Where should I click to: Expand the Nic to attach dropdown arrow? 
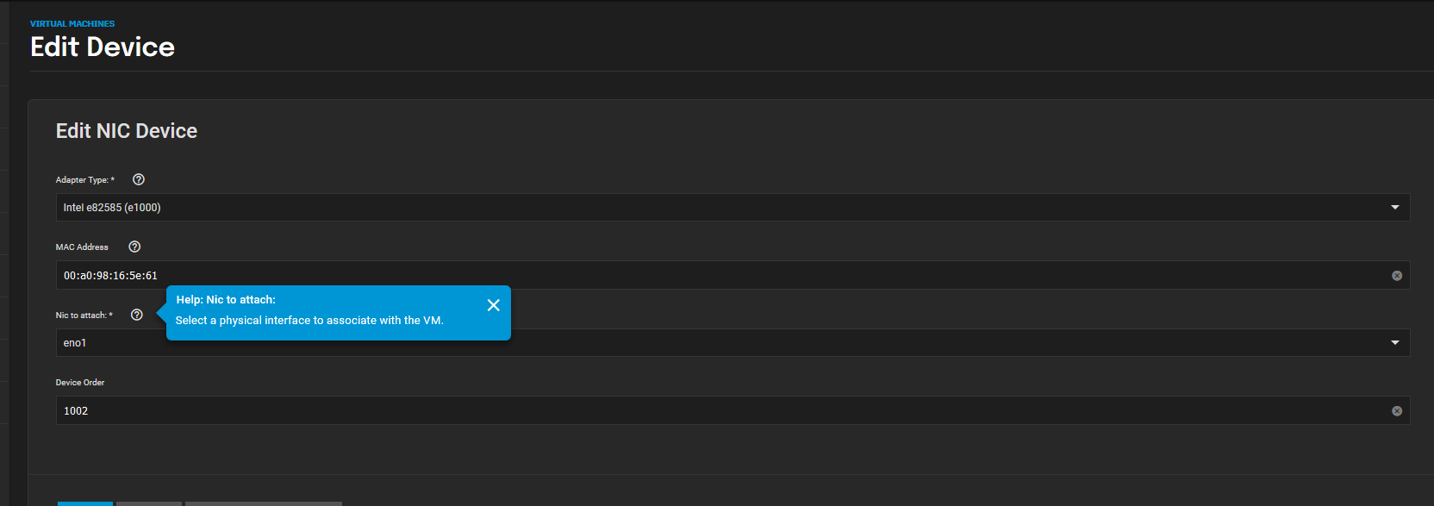[x=1395, y=343]
